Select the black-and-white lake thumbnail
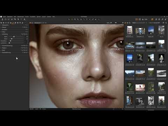This screenshot has height=126, width=168. pos(161,73)
